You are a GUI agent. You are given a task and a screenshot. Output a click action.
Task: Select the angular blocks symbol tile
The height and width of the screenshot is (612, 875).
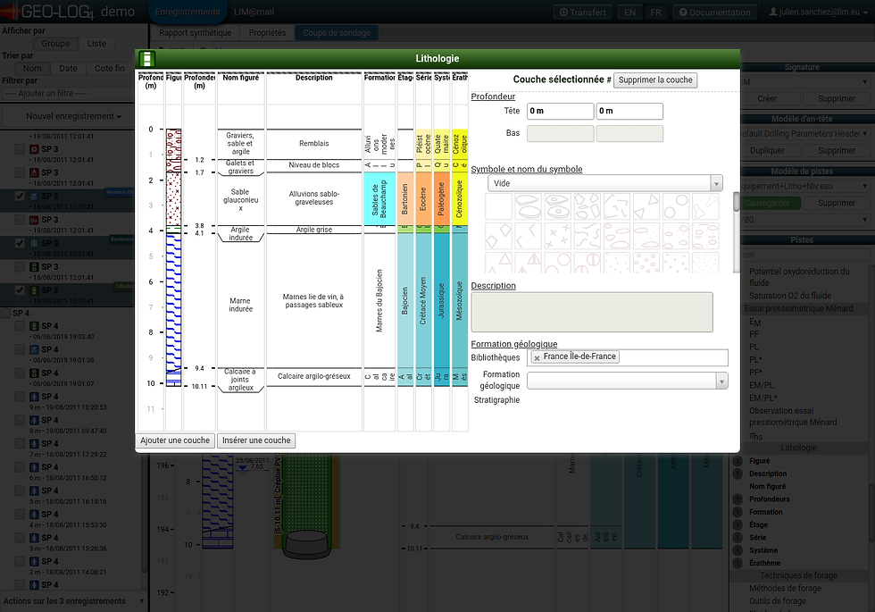click(x=587, y=206)
